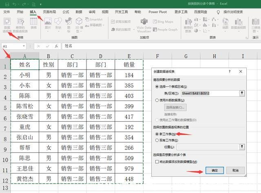Select the 现有工作表 radio button
The image size is (261, 193).
coord(157,140)
